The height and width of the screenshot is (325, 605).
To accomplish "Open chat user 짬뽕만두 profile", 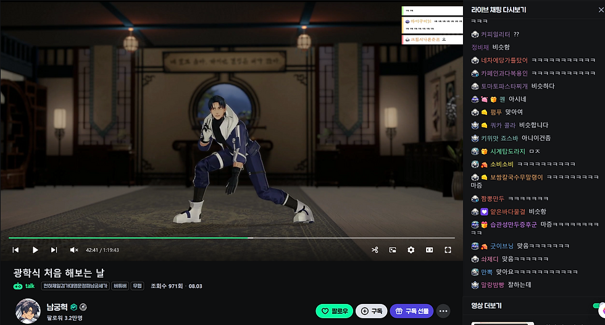I will coord(493,198).
